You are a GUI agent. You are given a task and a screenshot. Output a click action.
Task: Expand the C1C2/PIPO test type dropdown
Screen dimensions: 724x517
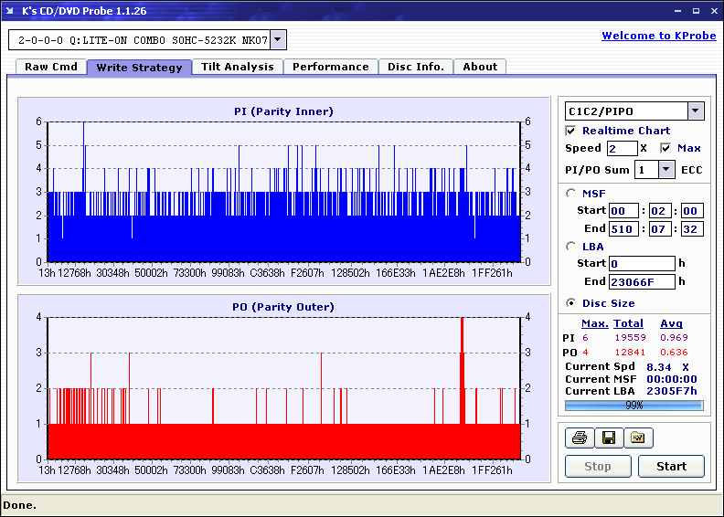click(x=695, y=111)
